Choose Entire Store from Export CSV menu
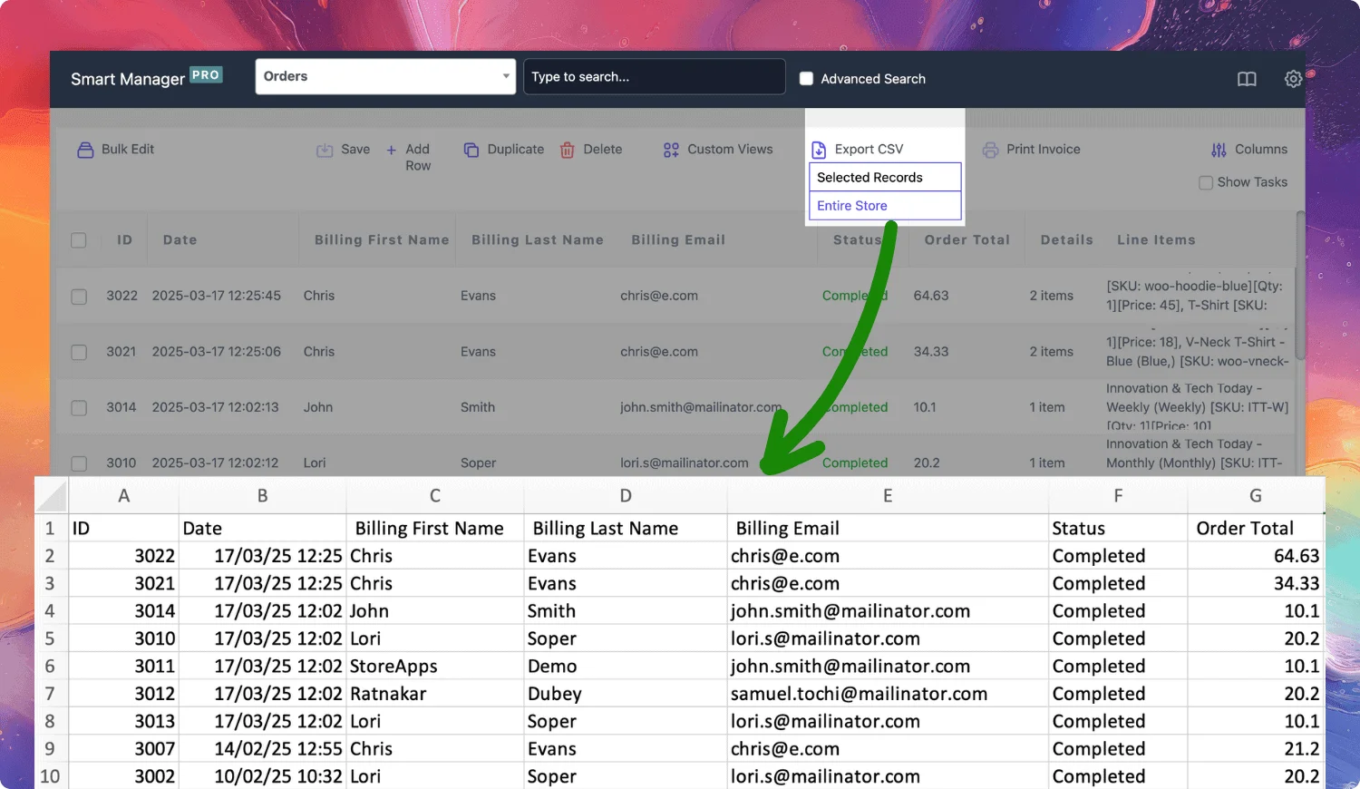This screenshot has height=789, width=1360. 885,206
